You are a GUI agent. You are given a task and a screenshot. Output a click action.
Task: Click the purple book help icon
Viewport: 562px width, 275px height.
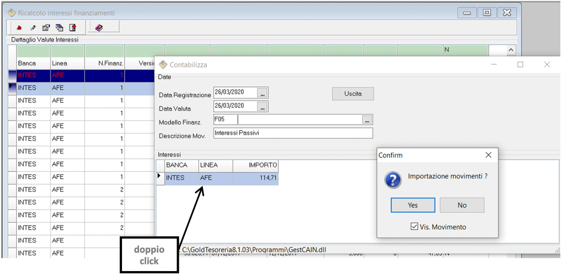pyautogui.click(x=99, y=27)
